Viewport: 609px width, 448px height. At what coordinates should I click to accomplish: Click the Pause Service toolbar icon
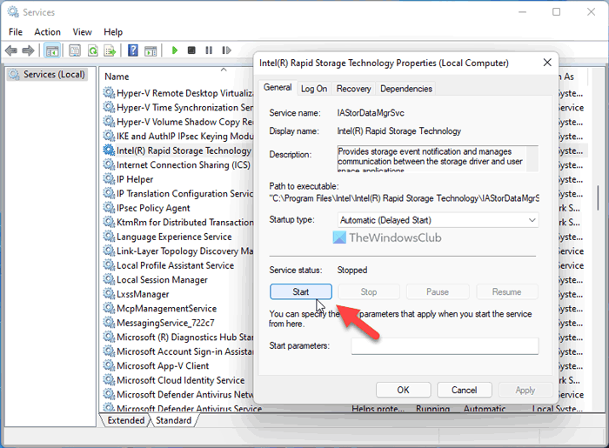click(209, 50)
